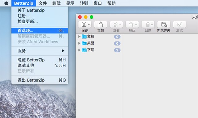
Task: Choose 首选项... from the menu
Action: pos(40,31)
